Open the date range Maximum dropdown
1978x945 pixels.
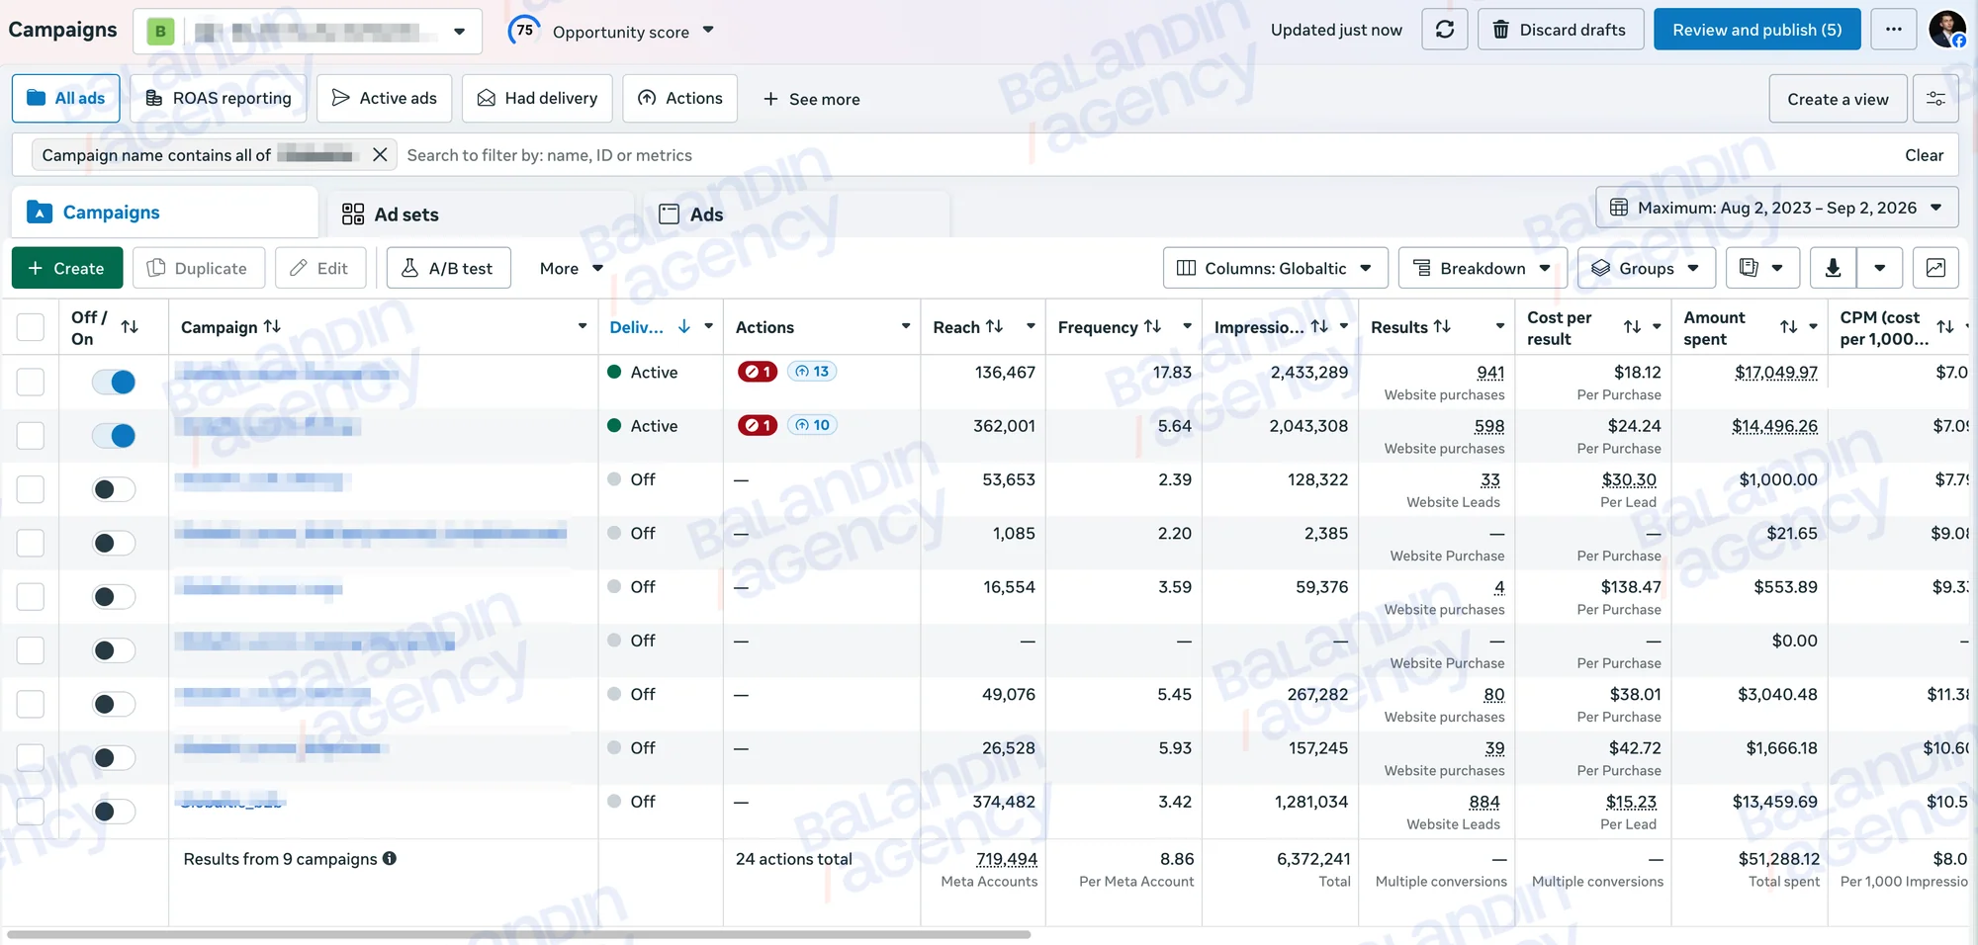(1776, 208)
